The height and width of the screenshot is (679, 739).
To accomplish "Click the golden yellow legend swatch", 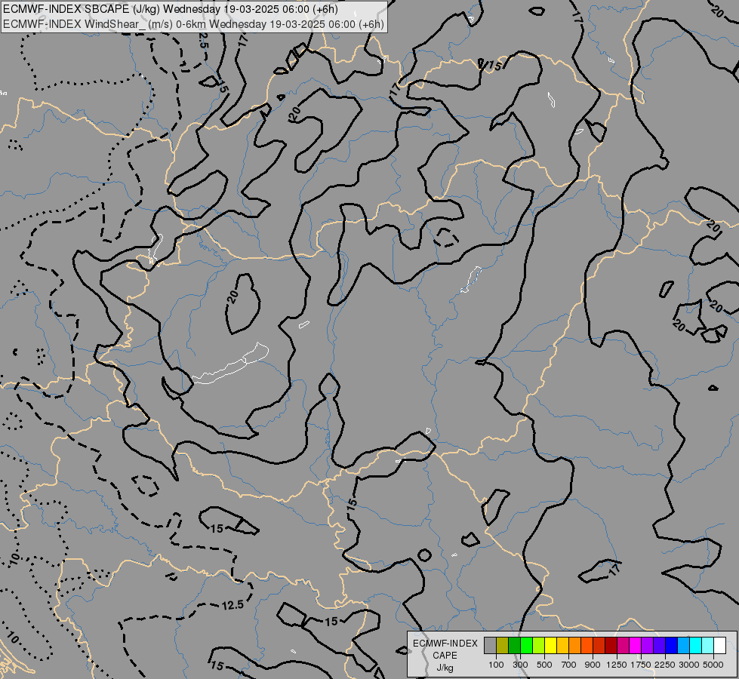I will (x=562, y=646).
